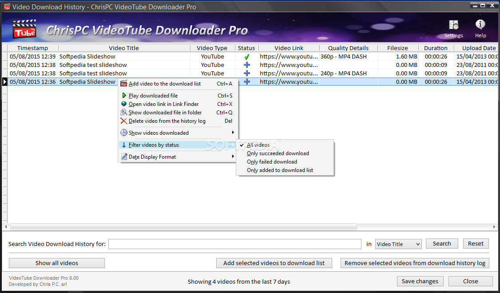The width and height of the screenshot is (500, 293).
Task: Click notepad icon for Date Display Format
Action: [124, 156]
